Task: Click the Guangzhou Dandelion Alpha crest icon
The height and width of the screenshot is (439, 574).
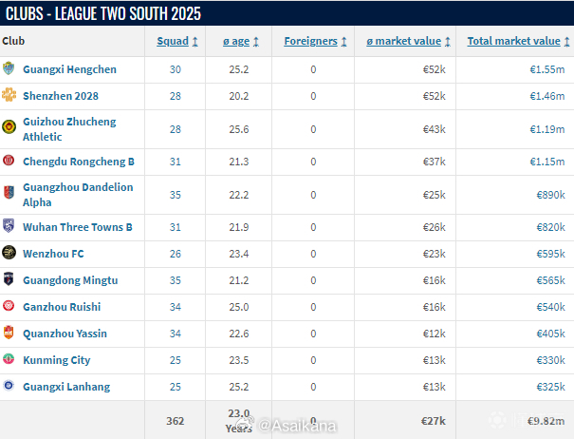Action: click(9, 194)
